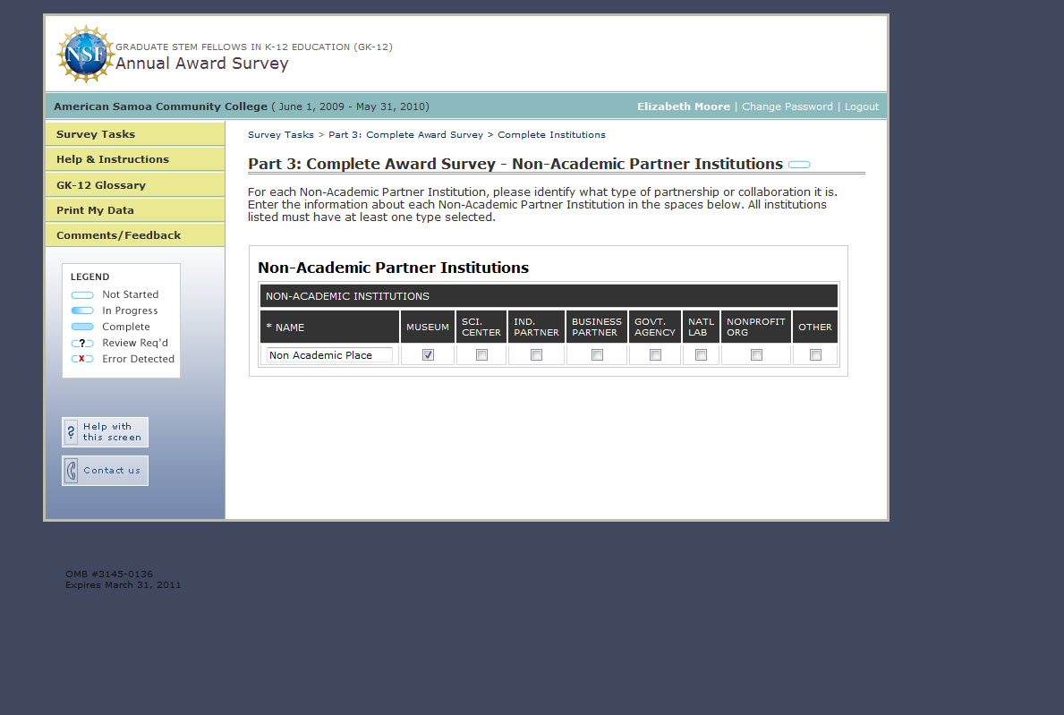
Task: Open Comments/Feedback in sidebar
Action: [x=135, y=235]
